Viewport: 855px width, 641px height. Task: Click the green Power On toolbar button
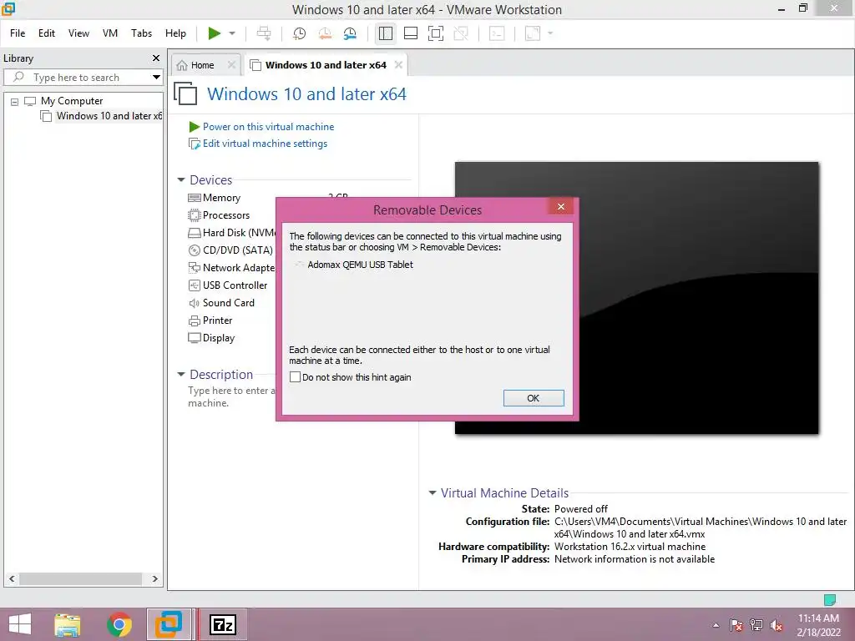[x=215, y=33]
